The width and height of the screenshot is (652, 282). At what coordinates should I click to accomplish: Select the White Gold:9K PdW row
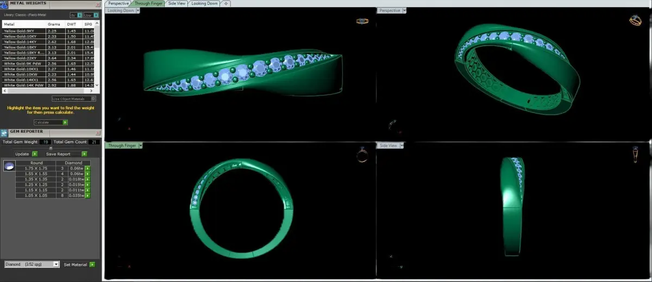pos(49,64)
